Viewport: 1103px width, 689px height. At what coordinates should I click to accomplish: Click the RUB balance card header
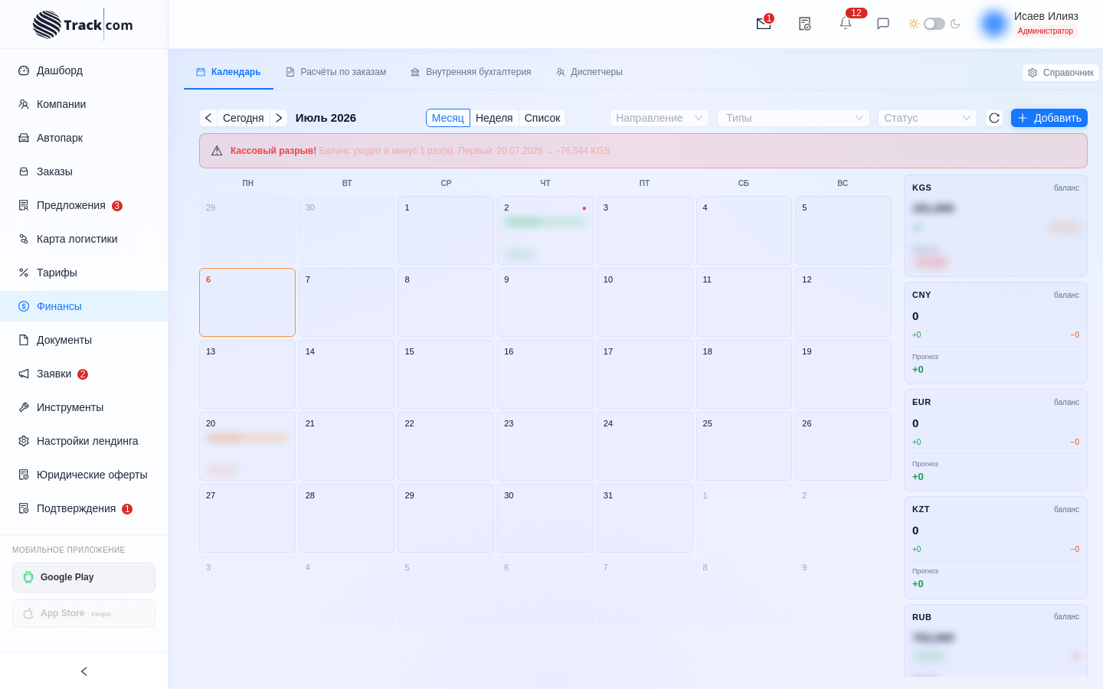tap(996, 617)
